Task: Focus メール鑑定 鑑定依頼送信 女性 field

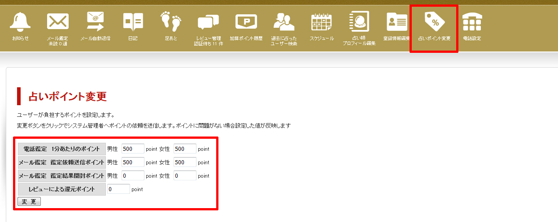Action: point(185,162)
